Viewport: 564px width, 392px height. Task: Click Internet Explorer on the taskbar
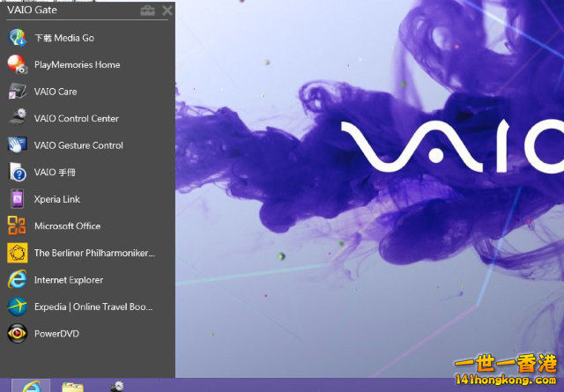(31, 385)
